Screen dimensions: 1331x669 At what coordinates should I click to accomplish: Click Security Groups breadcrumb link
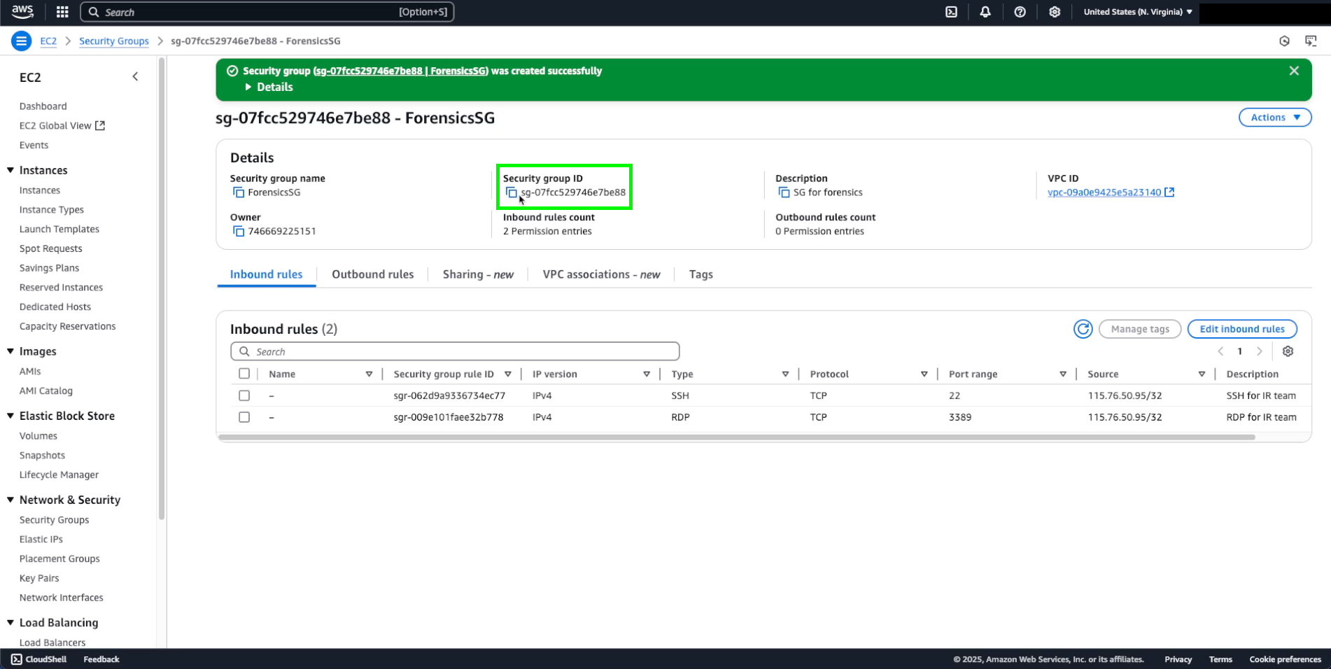[114, 41]
